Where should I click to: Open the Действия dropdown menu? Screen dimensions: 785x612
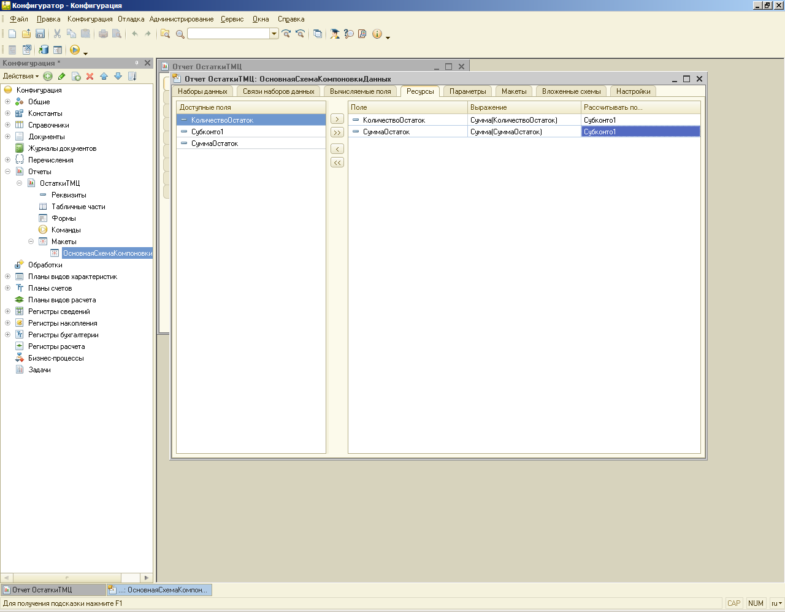[21, 76]
